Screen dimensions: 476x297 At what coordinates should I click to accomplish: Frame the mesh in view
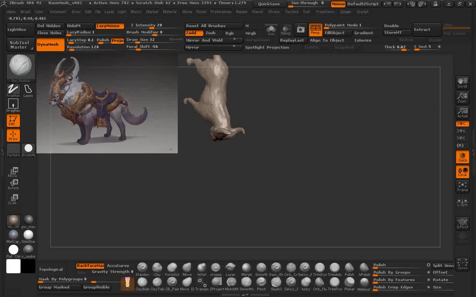pos(462,186)
